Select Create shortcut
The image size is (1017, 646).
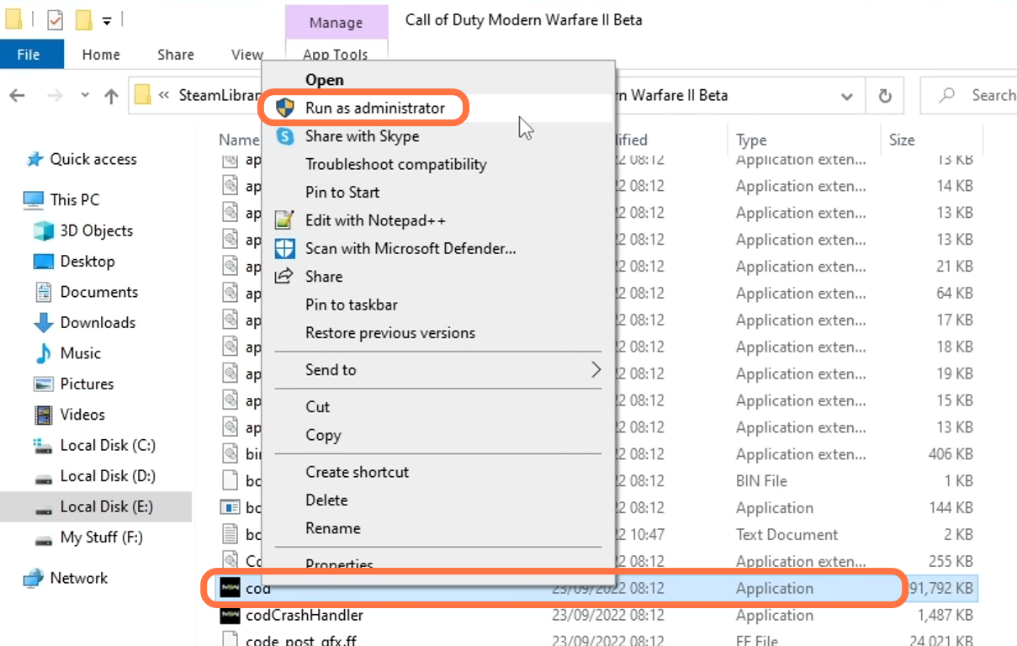(x=358, y=472)
